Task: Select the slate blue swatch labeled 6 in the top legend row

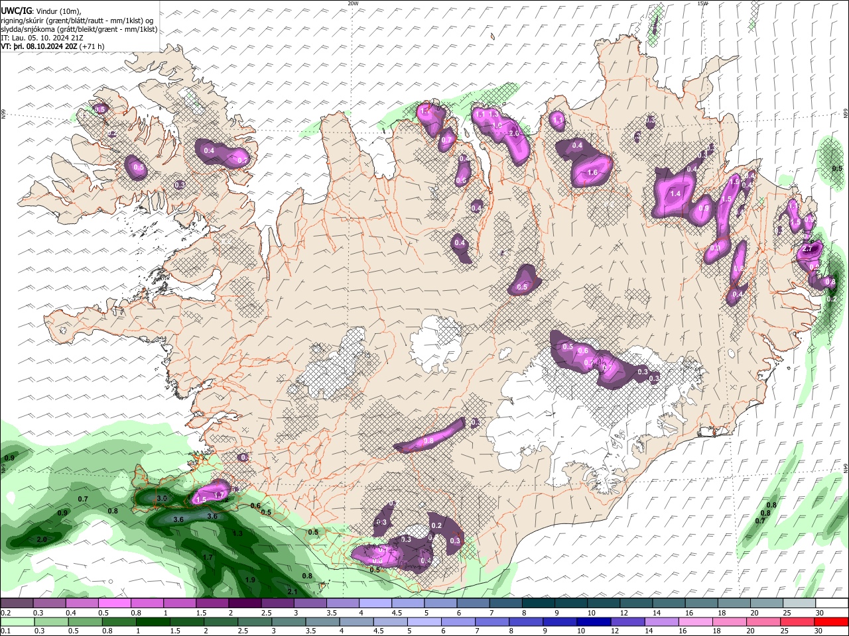Action: click(x=474, y=604)
